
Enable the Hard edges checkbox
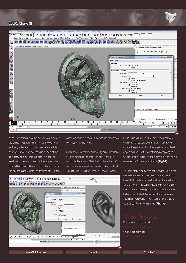point(129,92)
